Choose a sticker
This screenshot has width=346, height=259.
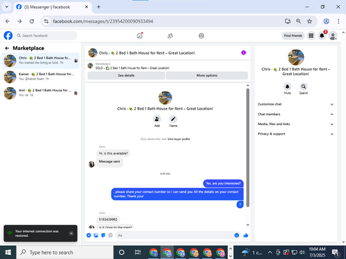tap(103, 236)
